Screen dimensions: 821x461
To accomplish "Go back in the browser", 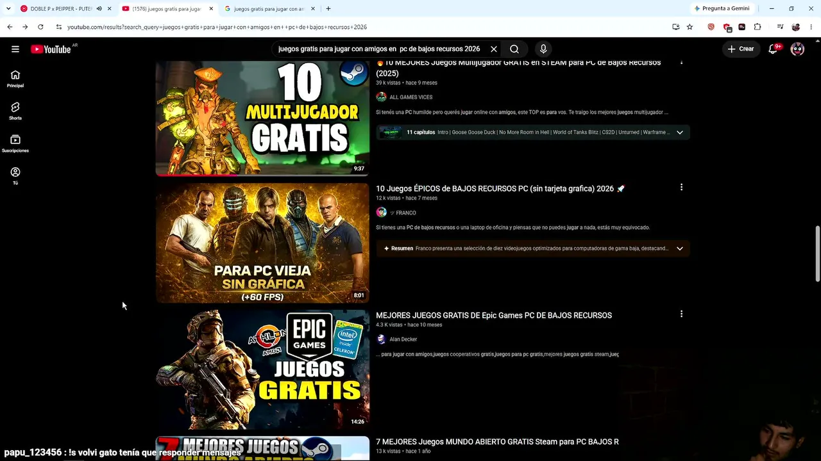I will [10, 27].
